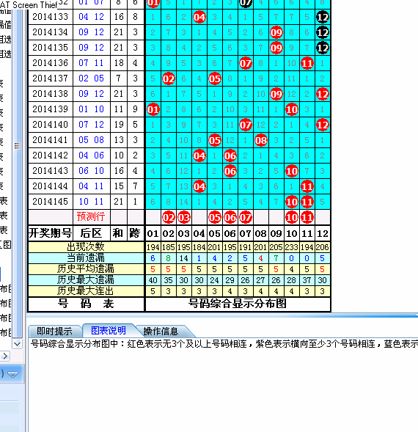418x432 pixels.
Task: Click the sidebar scrollbar down arrow
Action: pyautogui.click(x=17, y=344)
